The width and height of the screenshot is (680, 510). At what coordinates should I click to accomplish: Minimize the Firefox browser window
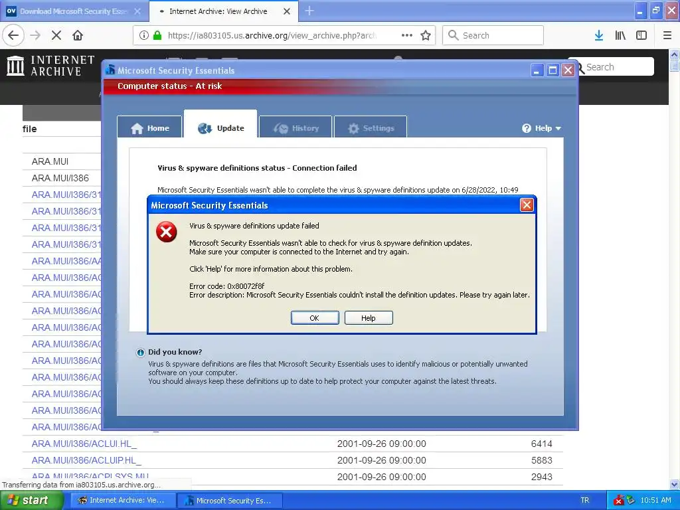point(639,11)
